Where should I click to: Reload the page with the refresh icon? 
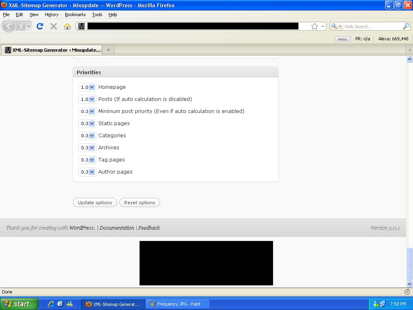point(40,26)
